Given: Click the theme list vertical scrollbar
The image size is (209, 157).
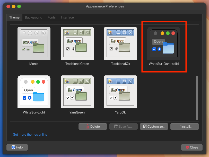Looking at the screenshot, I should (x=197, y=98).
